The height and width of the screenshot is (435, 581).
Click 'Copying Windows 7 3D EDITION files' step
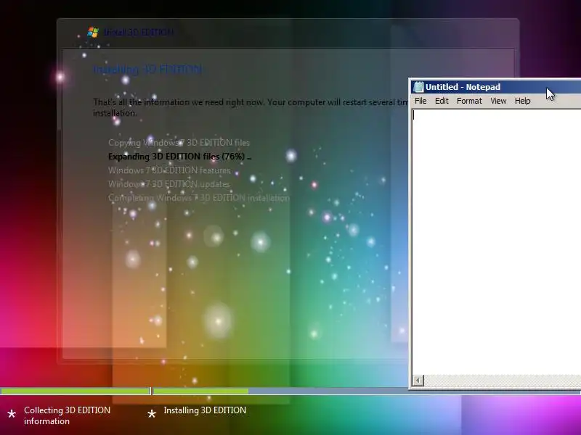179,143
